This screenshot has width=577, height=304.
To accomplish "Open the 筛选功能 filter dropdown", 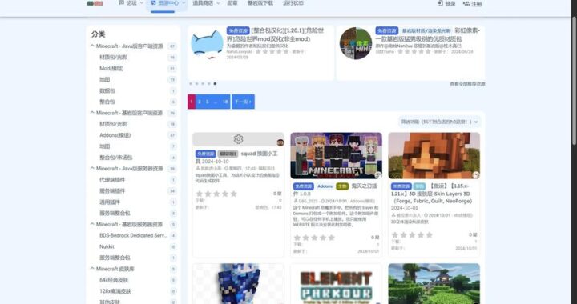I will (439, 122).
